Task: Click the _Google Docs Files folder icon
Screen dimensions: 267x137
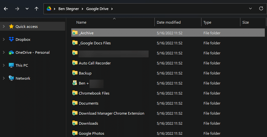Action: click(75, 42)
